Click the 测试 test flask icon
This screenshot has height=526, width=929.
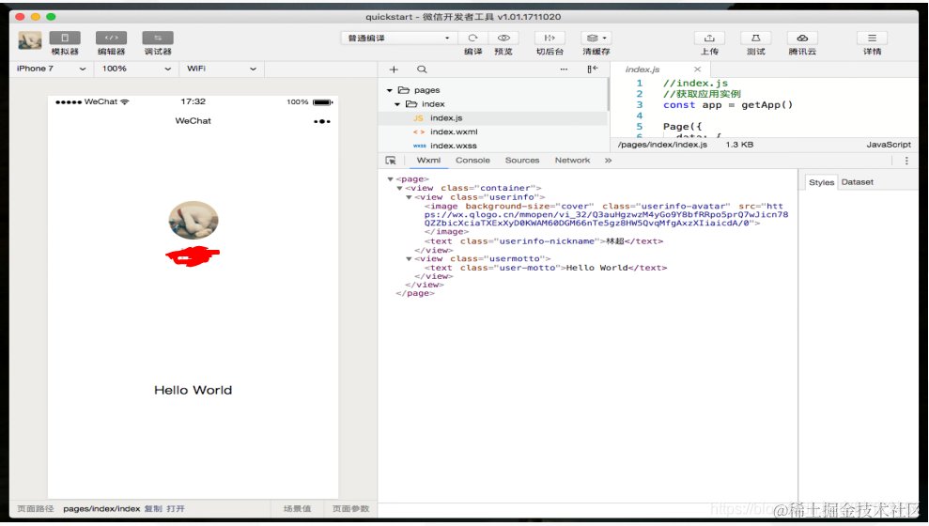755,38
